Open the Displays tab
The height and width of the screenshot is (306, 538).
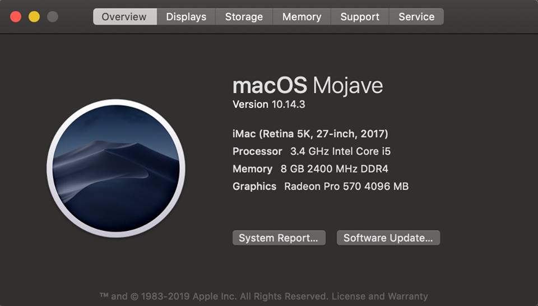pos(186,16)
